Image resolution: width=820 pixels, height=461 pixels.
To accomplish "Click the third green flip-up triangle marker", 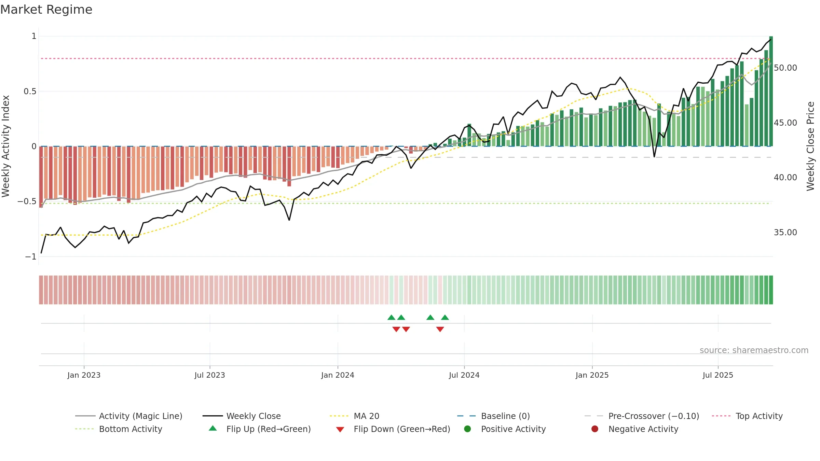I will point(430,318).
